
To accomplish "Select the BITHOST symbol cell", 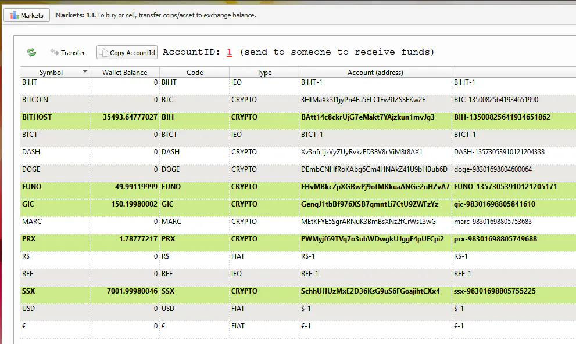I will (55, 121).
